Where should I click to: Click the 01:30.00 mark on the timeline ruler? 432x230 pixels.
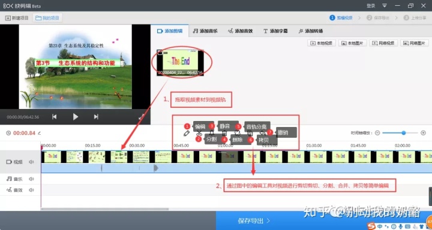click(314, 146)
